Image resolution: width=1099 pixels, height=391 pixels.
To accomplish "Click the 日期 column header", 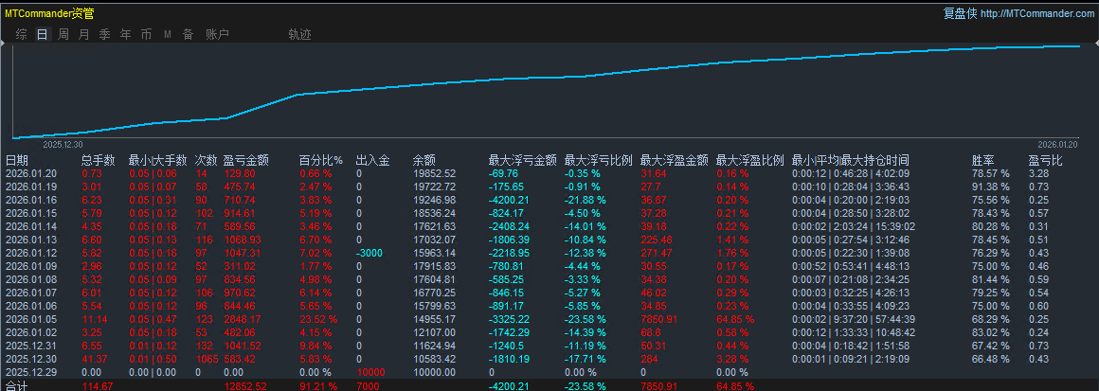I will click(x=17, y=160).
